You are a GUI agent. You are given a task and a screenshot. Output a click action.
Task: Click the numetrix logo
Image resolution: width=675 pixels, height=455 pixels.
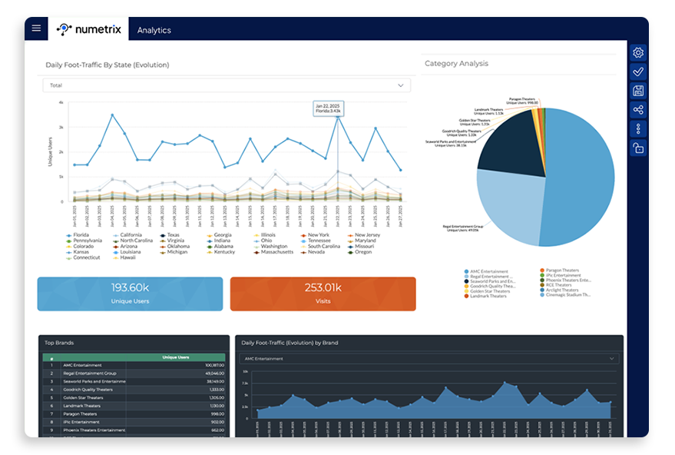click(x=88, y=29)
